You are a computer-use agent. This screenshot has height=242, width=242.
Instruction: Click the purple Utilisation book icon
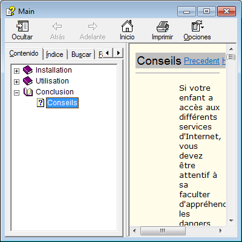(28, 81)
